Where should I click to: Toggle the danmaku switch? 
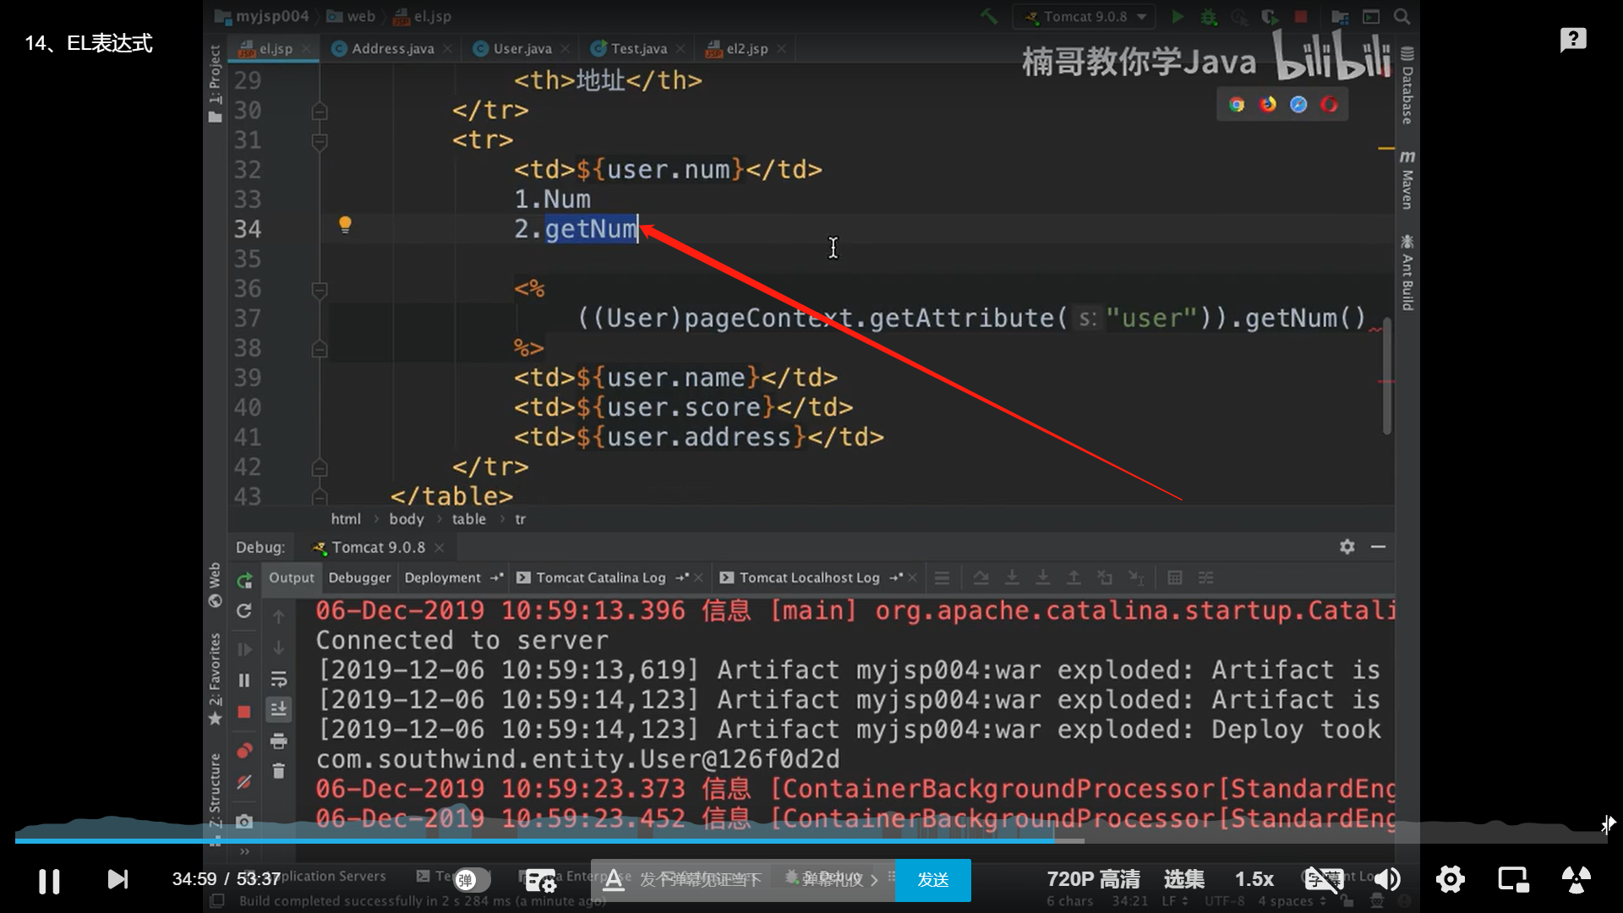472,880
